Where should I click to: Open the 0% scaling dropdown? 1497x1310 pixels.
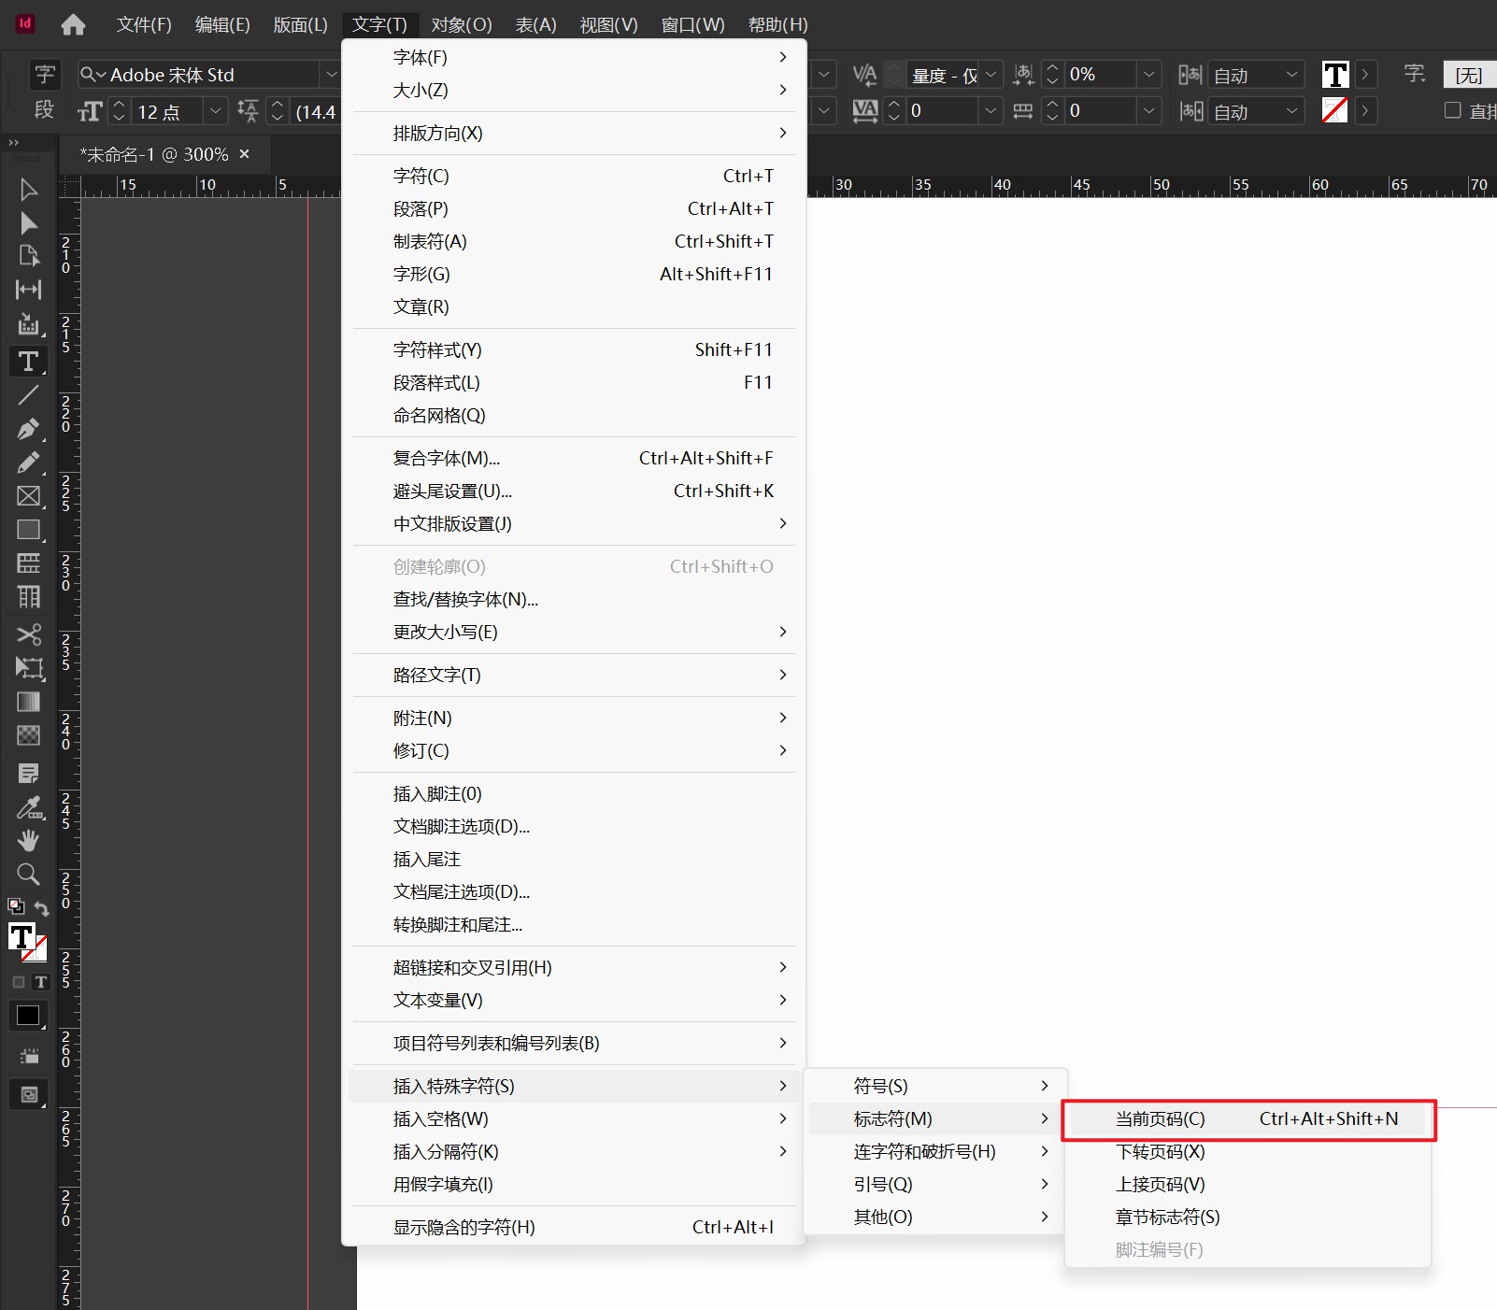click(1148, 75)
